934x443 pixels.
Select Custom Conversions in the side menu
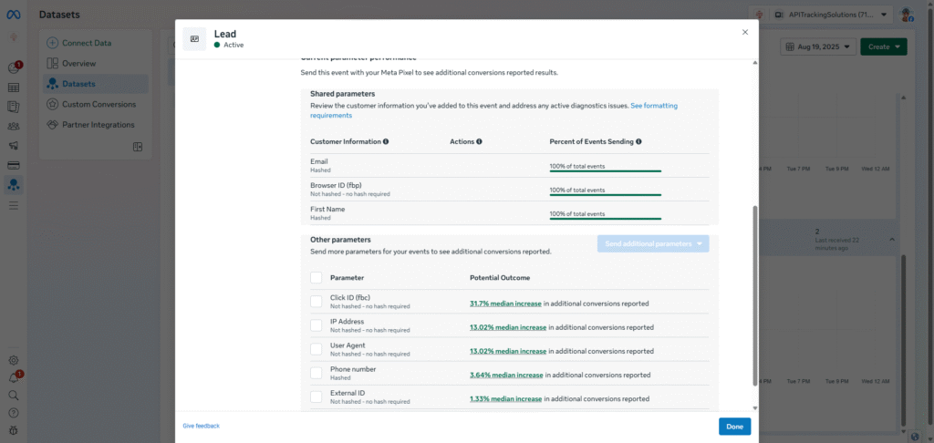pos(98,104)
